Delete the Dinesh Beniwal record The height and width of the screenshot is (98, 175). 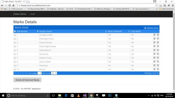tap(158, 42)
